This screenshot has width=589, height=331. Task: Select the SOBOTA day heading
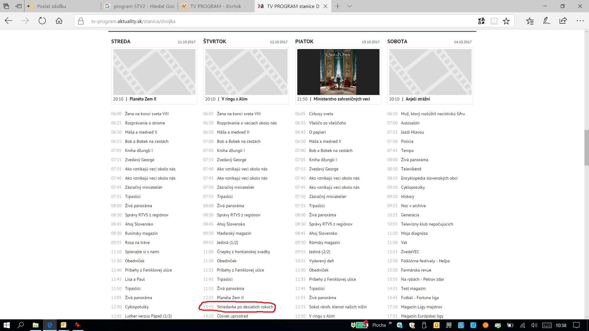[397, 41]
